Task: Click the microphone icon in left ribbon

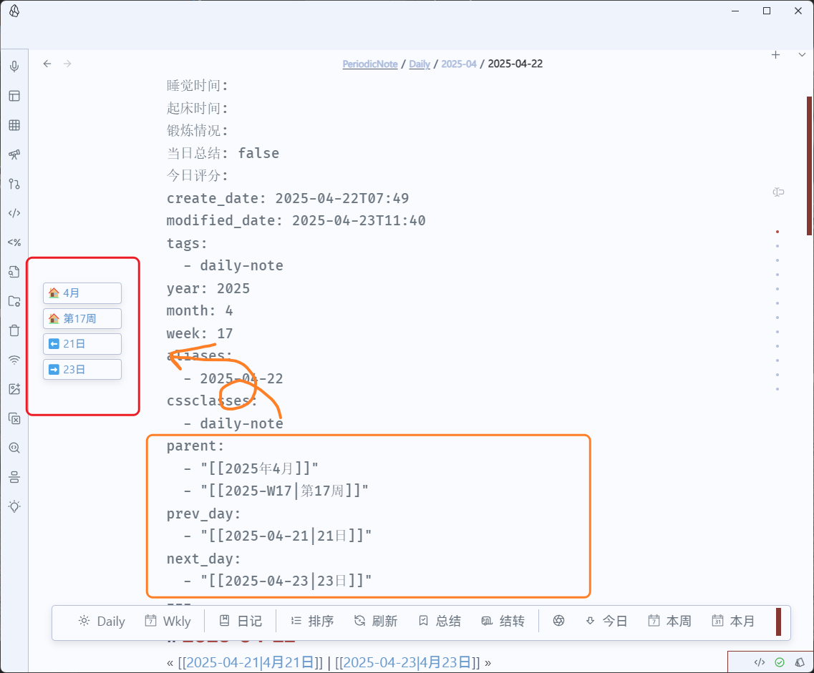Action: 14,67
